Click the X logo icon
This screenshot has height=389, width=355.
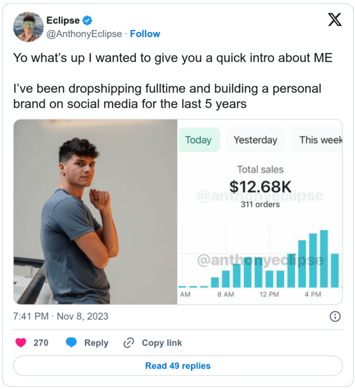click(335, 20)
